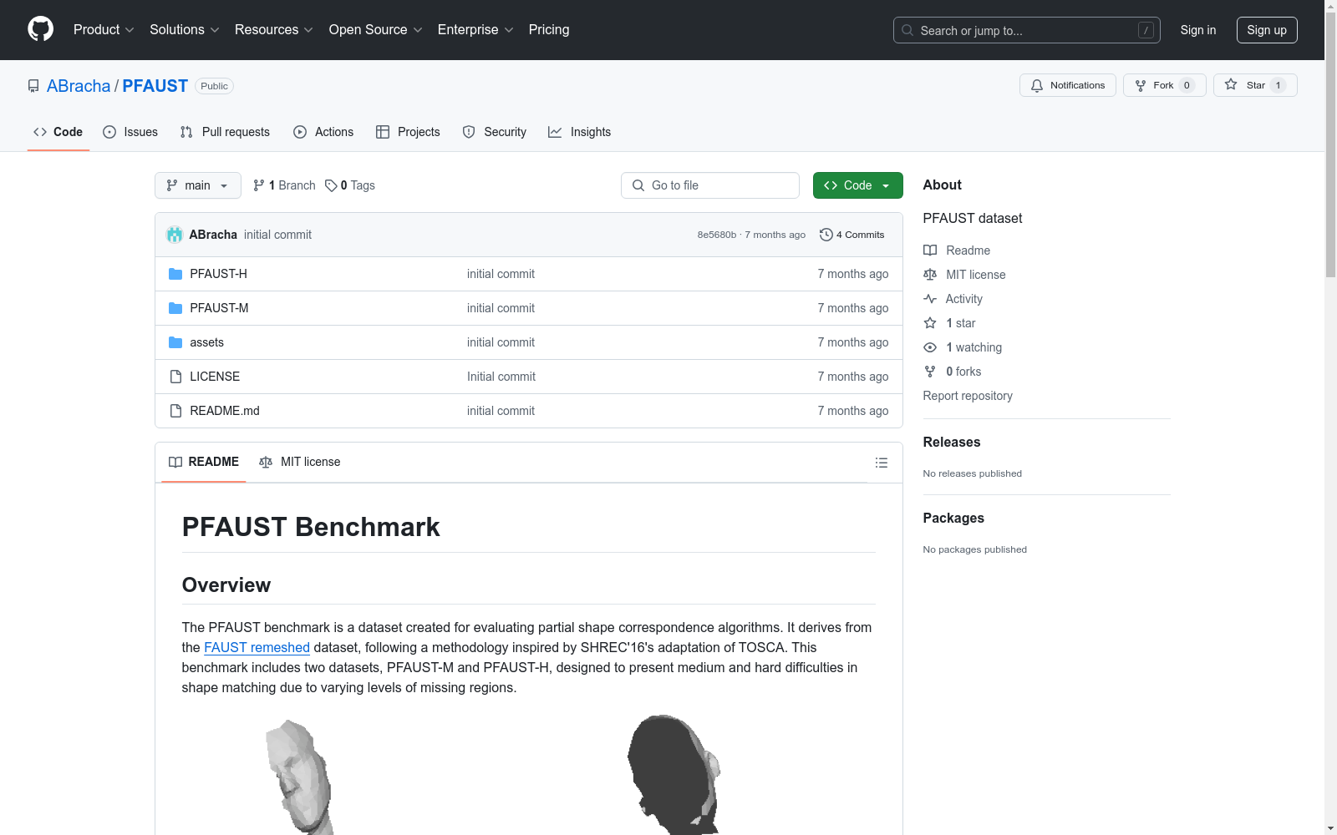The width and height of the screenshot is (1337, 835).
Task: Select the Code repository tab
Action: point(58,132)
